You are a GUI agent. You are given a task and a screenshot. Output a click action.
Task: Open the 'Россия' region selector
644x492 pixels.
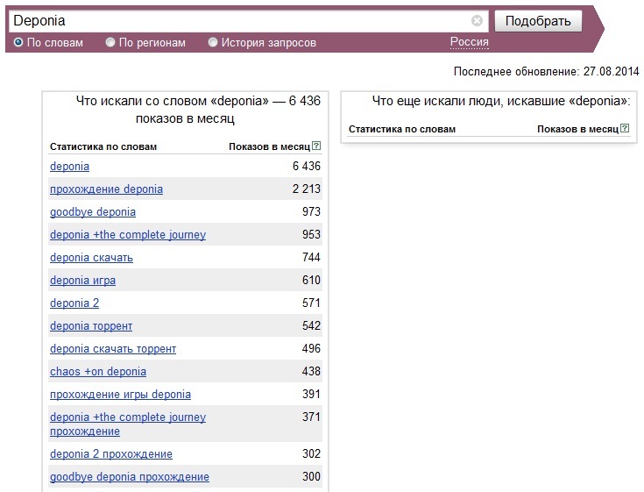click(469, 42)
